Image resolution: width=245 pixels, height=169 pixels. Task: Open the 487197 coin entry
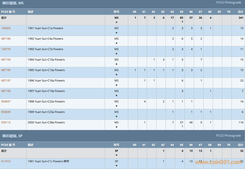tap(6, 81)
